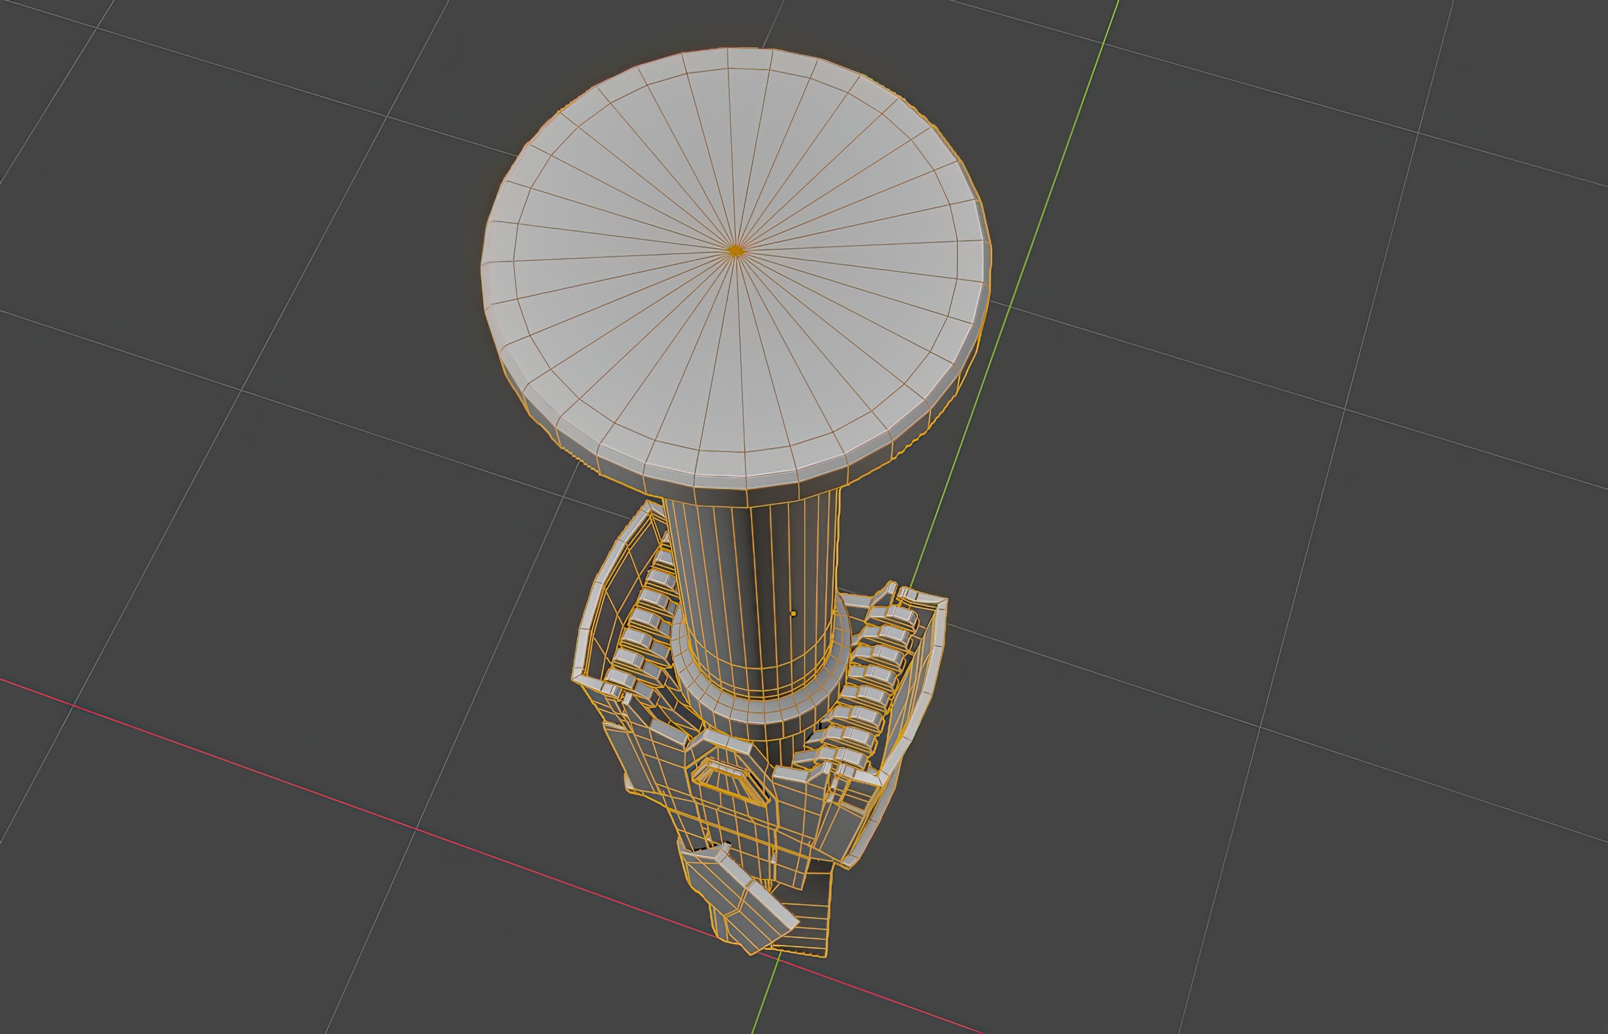The width and height of the screenshot is (1608, 1034).
Task: Click the orange origin dot on the column
Action: tap(793, 614)
